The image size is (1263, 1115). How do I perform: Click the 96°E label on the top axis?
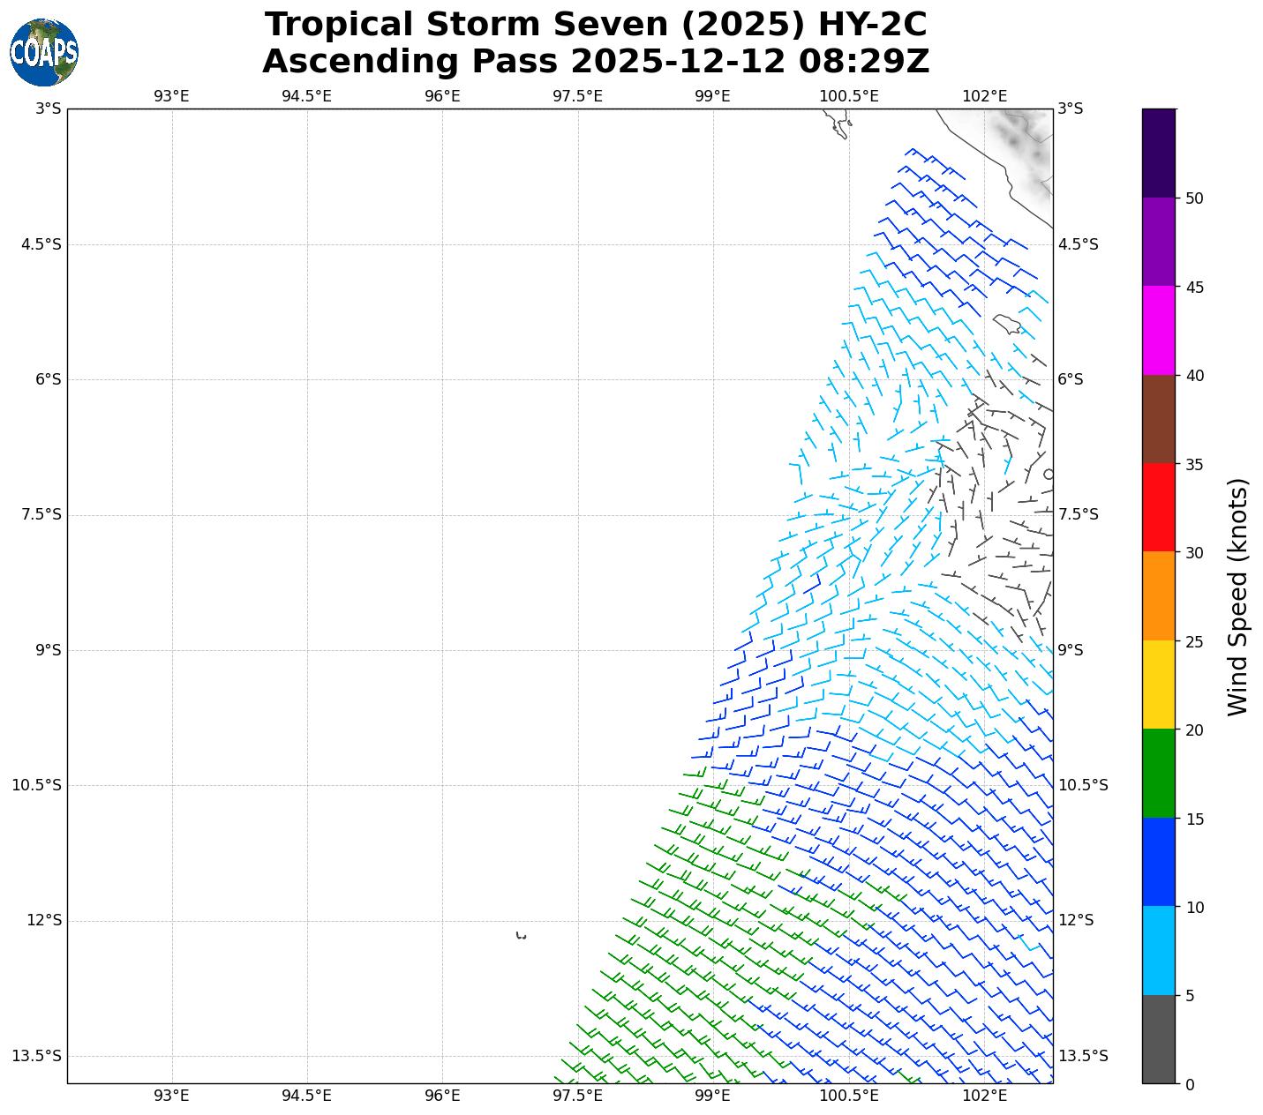coord(442,96)
